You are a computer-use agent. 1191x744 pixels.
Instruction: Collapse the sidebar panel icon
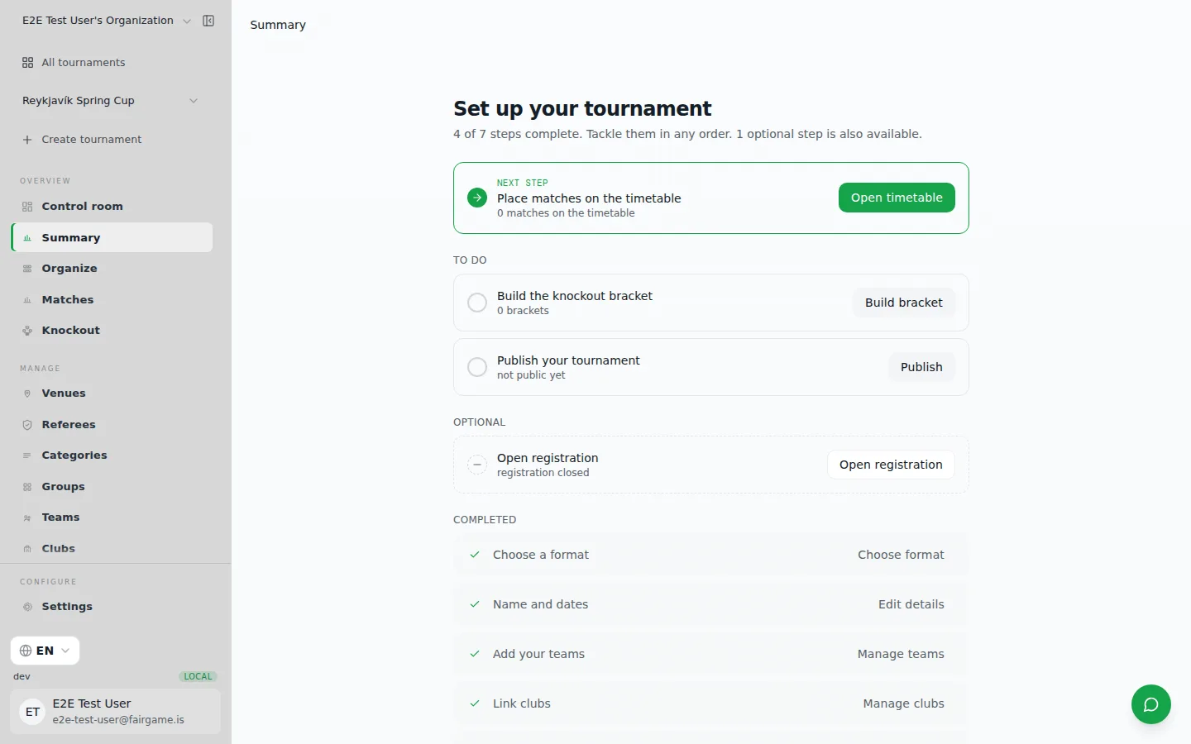click(x=208, y=21)
